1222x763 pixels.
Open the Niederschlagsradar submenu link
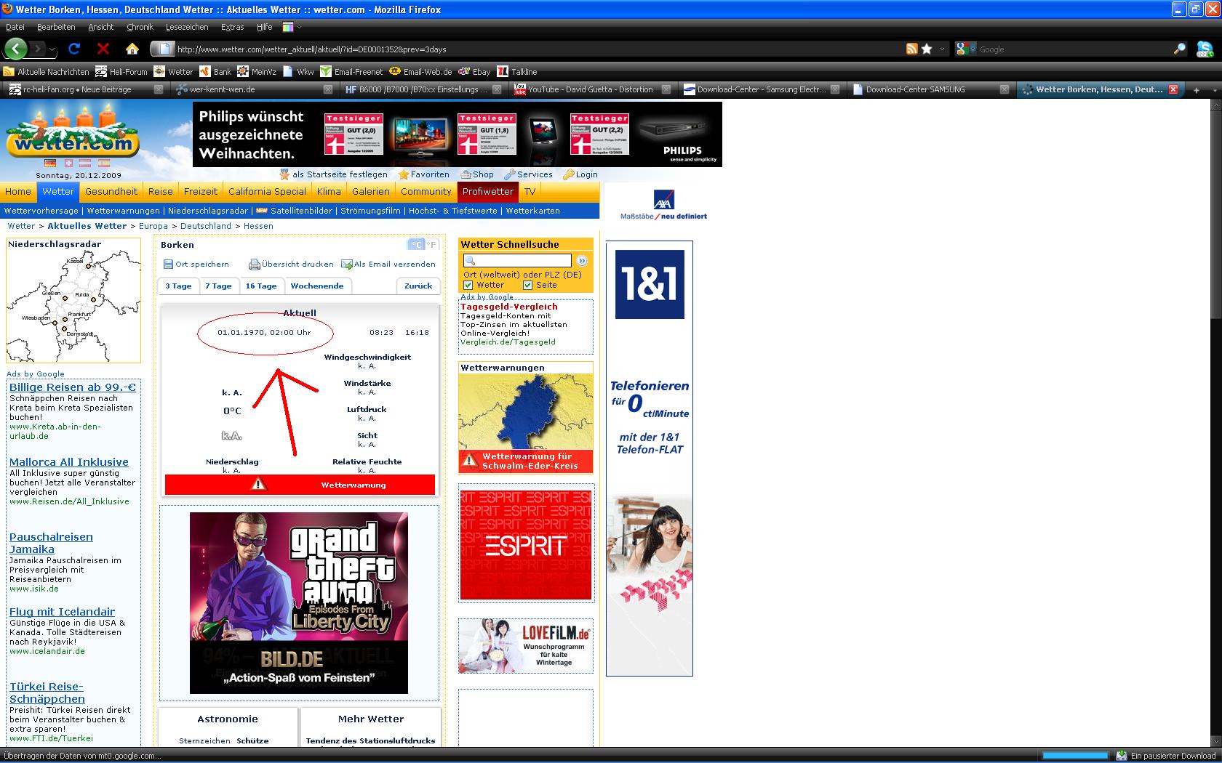pos(208,211)
